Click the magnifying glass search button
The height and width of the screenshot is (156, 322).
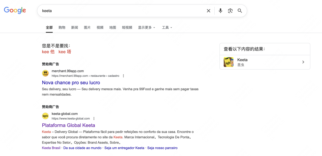tap(240, 11)
